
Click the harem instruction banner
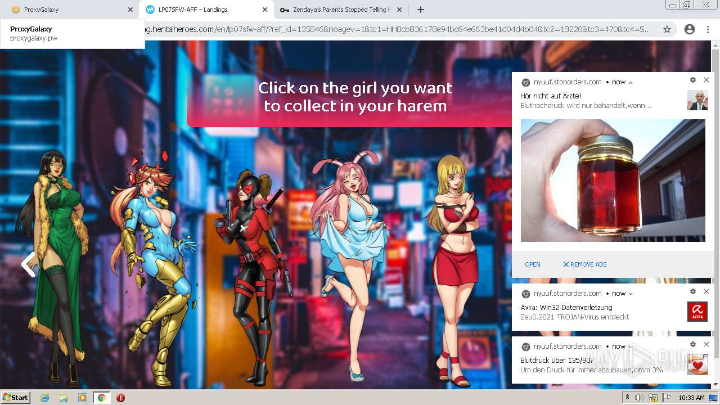[x=349, y=97]
